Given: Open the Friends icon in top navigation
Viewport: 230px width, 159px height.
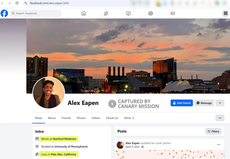Looking at the screenshot, I should 106,13.
